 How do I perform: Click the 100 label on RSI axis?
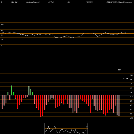(2, 24)
